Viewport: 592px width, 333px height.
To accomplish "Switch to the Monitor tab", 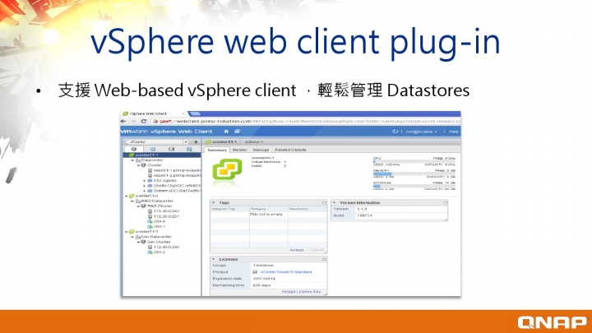I will click(240, 150).
